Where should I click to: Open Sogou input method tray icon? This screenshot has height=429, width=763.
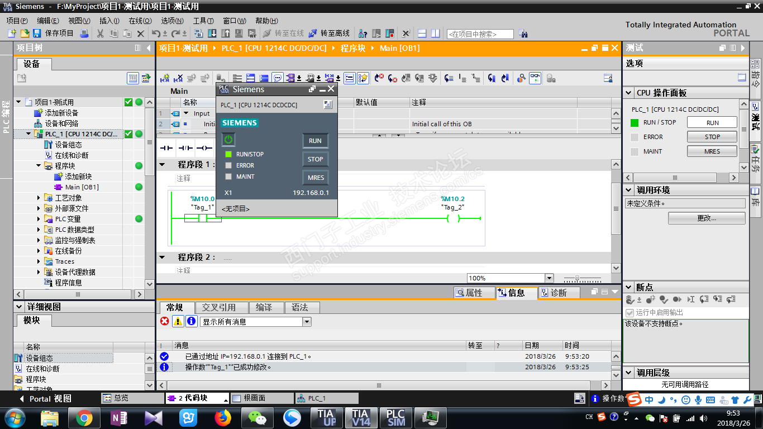pyautogui.click(x=602, y=417)
